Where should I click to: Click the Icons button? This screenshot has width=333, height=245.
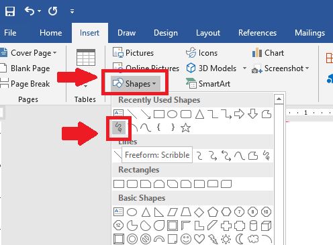tap(201, 53)
